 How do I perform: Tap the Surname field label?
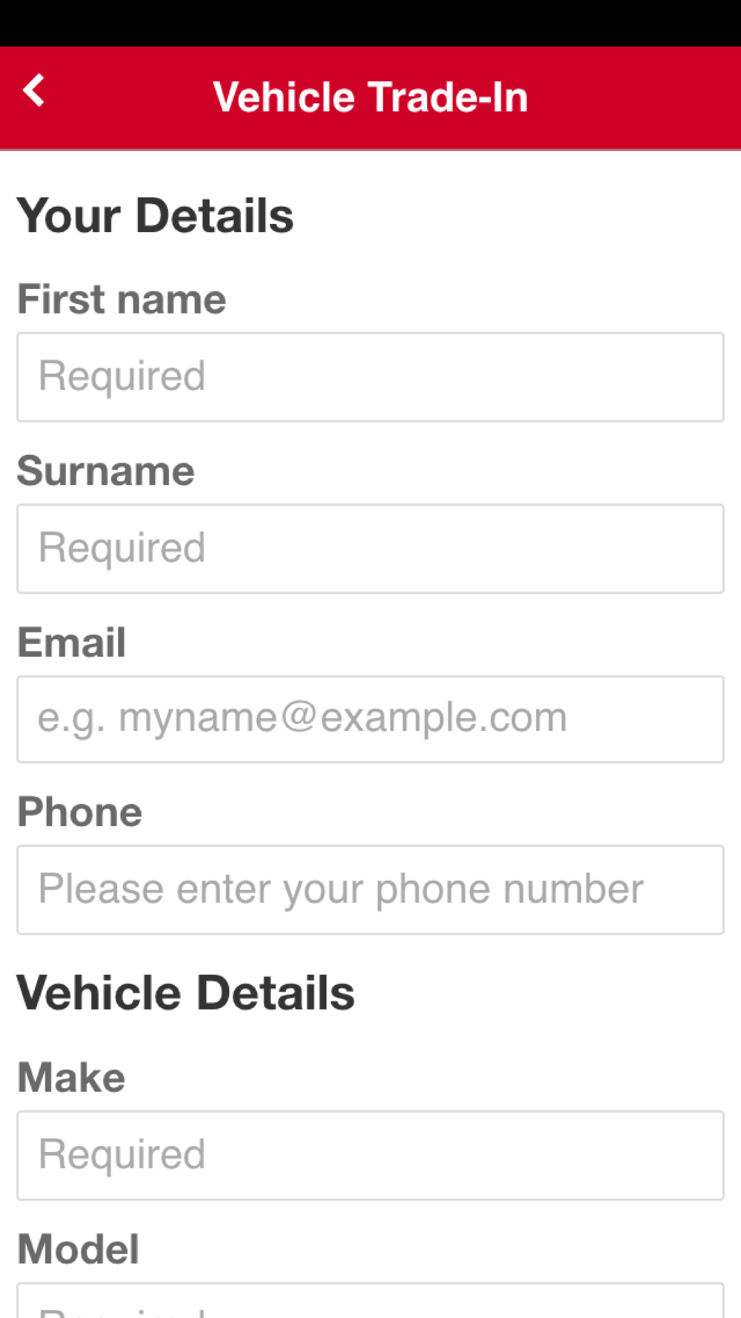(106, 471)
